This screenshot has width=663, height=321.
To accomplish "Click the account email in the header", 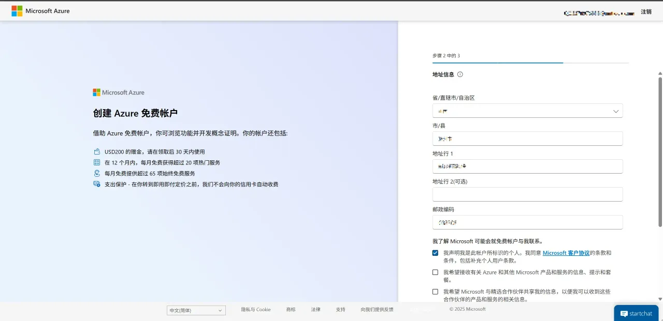I will point(599,12).
